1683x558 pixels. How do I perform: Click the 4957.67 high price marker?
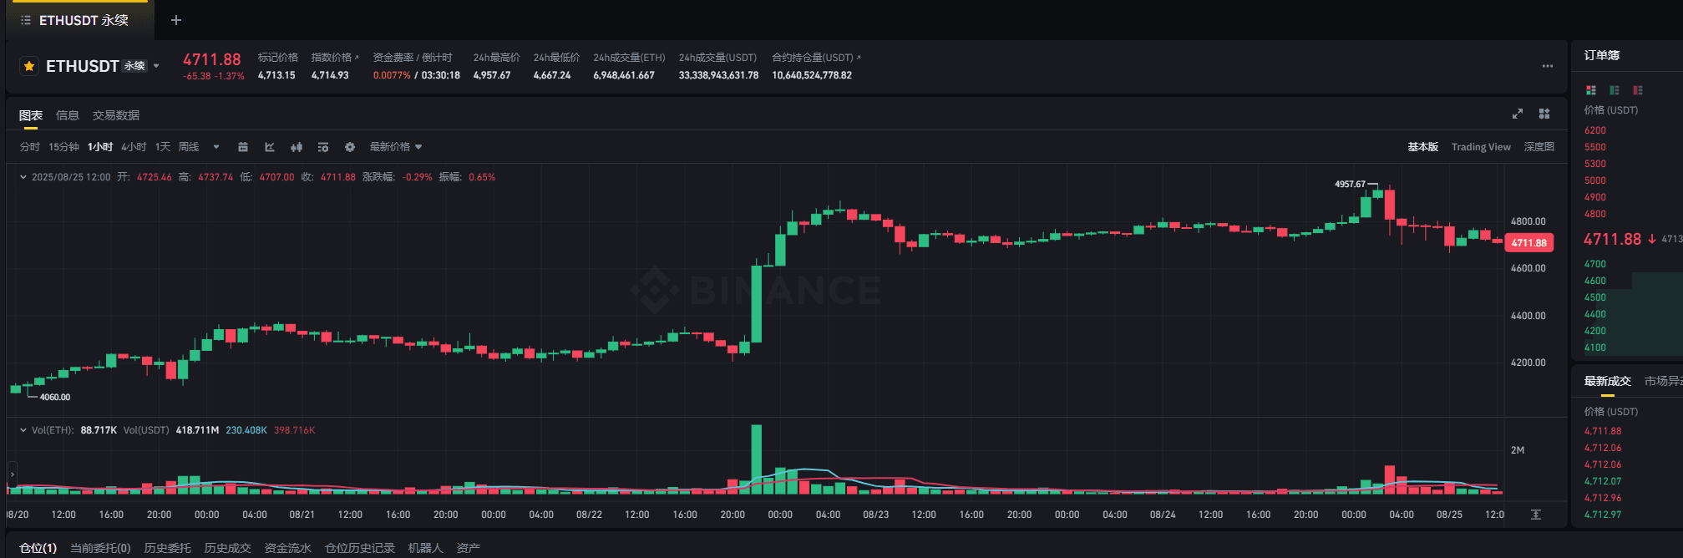[x=1350, y=184]
